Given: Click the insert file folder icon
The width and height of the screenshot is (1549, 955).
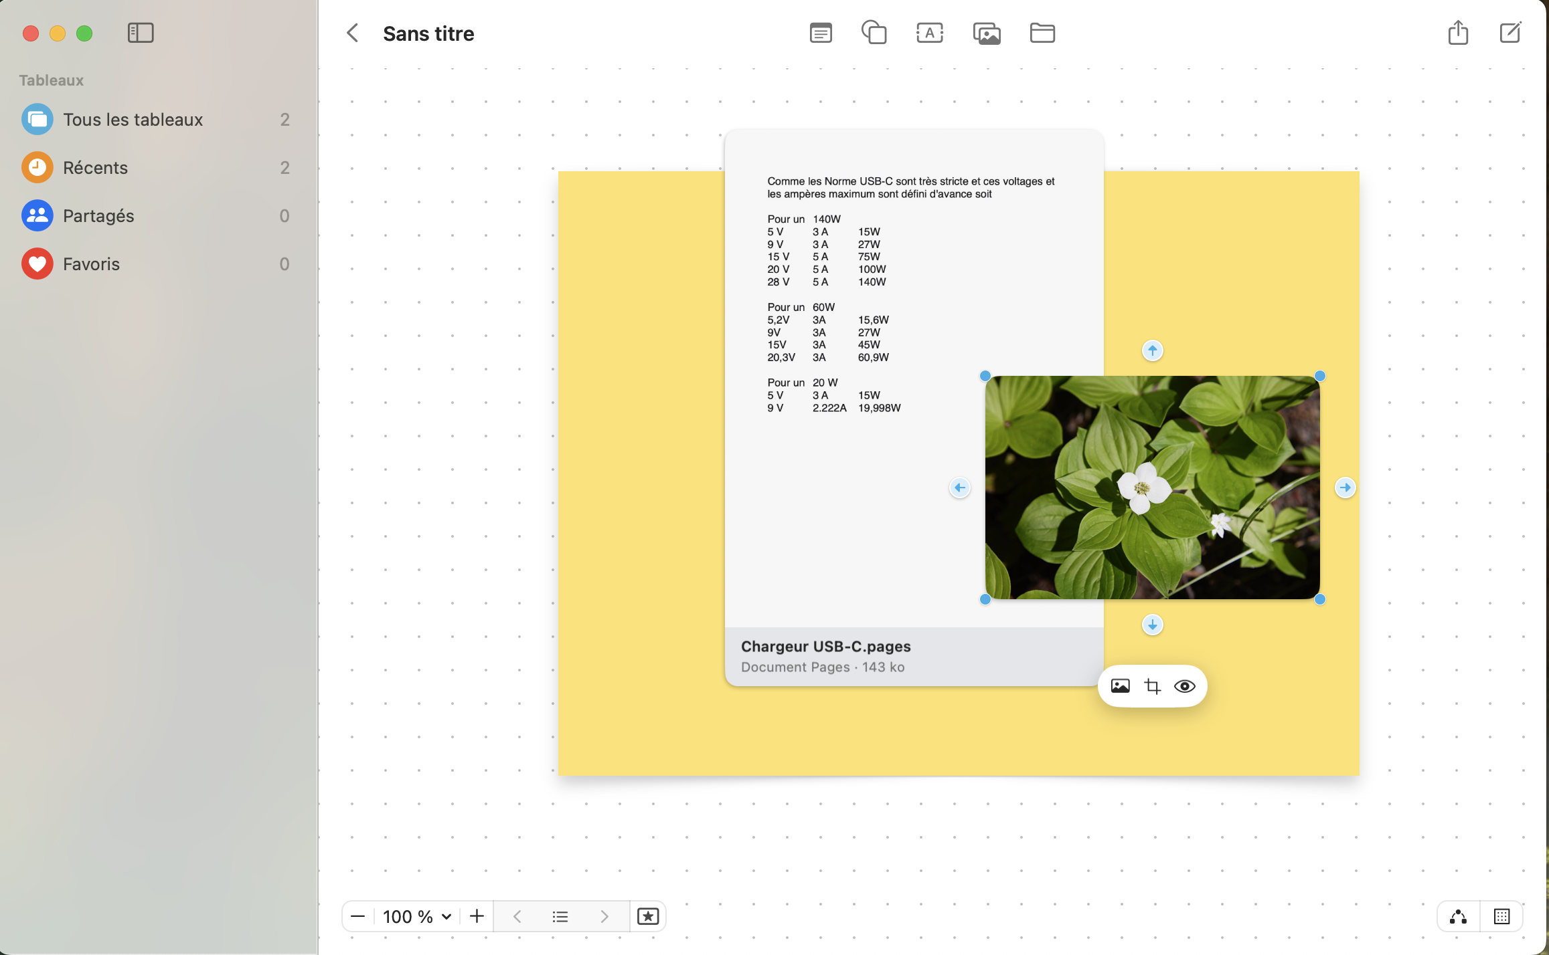Looking at the screenshot, I should pyautogui.click(x=1042, y=33).
